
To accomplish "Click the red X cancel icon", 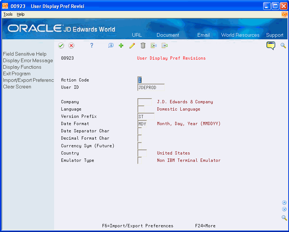I will (x=71, y=45).
